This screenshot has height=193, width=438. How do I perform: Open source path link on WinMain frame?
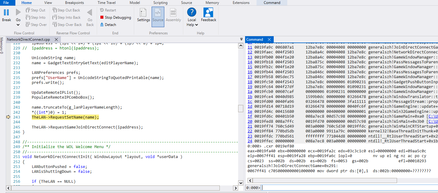pyautogui.click(x=433, y=121)
